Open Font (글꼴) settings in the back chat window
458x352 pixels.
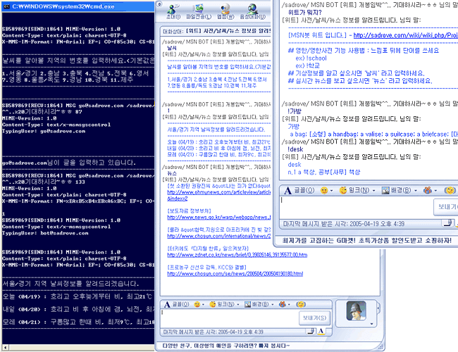(176, 304)
